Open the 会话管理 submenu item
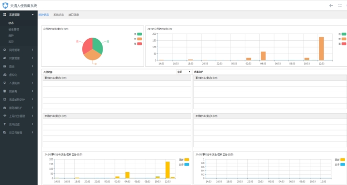Viewport: 347px width, 185px height. click(x=14, y=29)
